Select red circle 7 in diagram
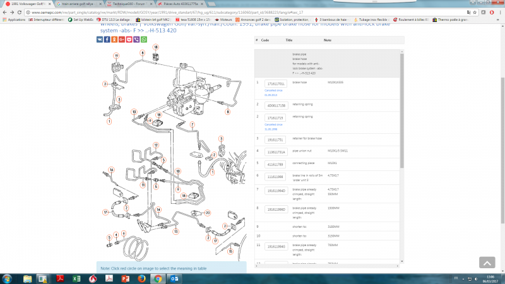The width and height of the screenshot is (505, 284). [193, 124]
